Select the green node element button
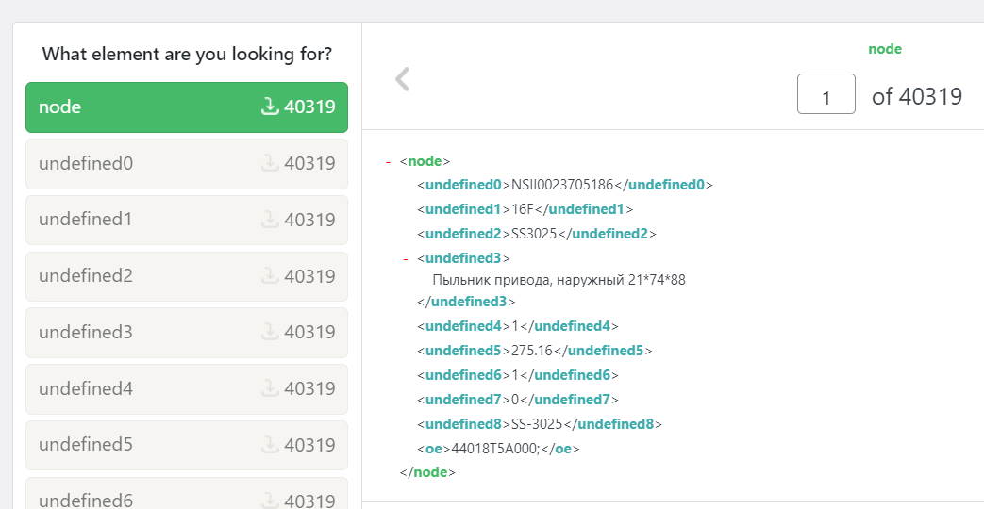 tap(142, 107)
